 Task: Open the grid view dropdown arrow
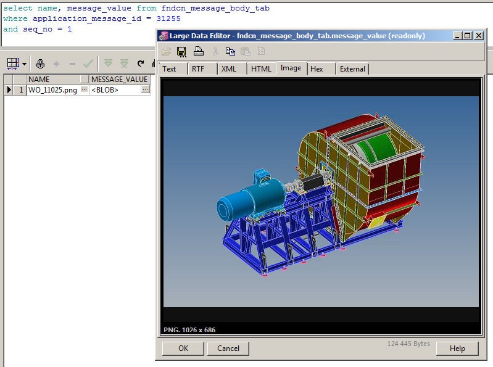24,64
